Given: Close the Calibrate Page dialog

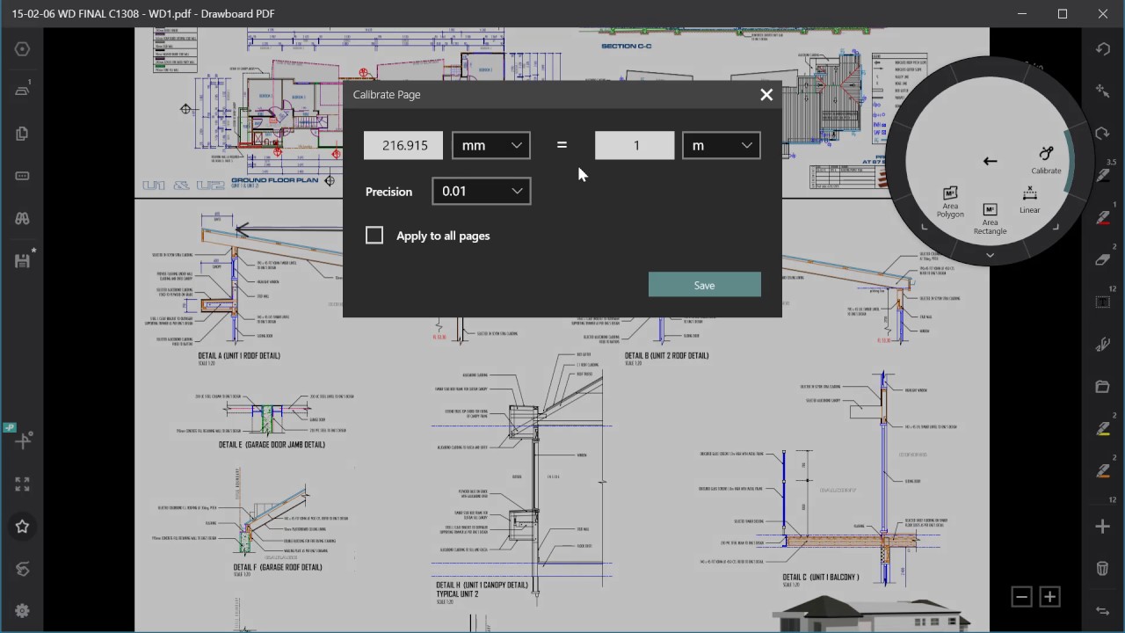Looking at the screenshot, I should point(766,95).
